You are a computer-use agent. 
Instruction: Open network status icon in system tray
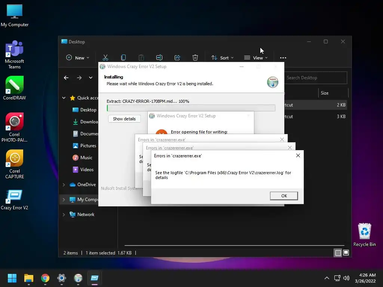tap(337, 278)
